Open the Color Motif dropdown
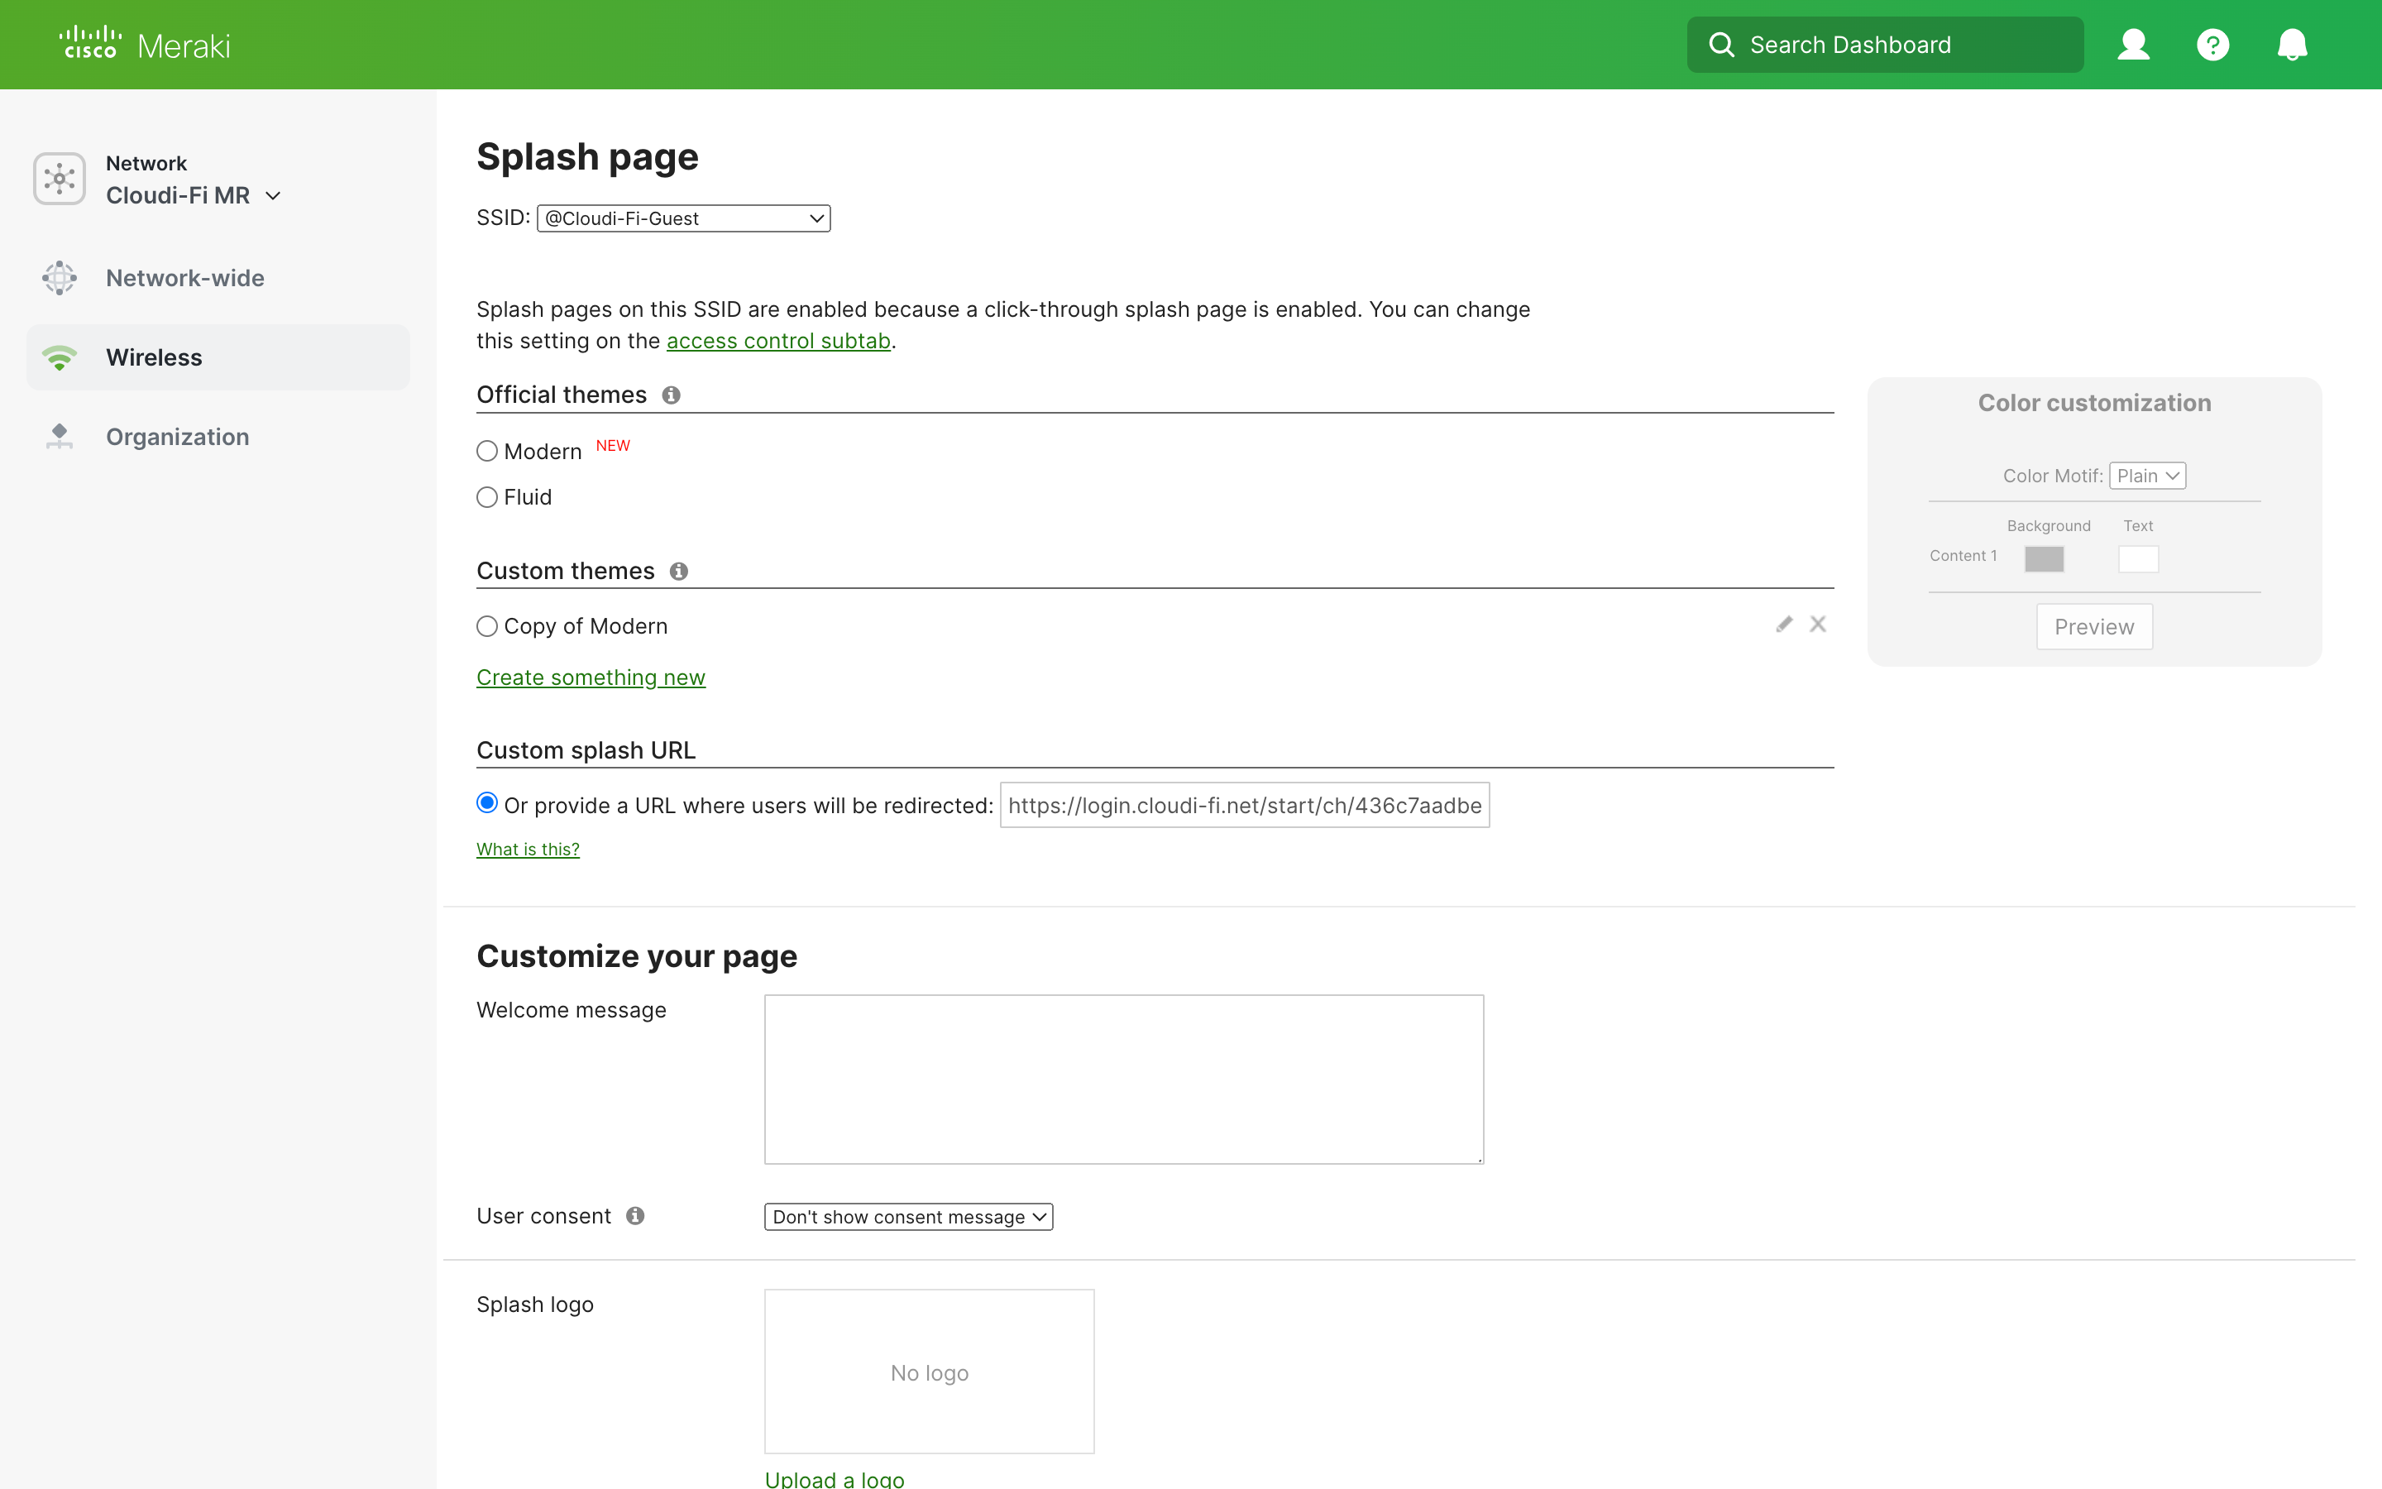Image resolution: width=2382 pixels, height=1489 pixels. (x=2147, y=476)
